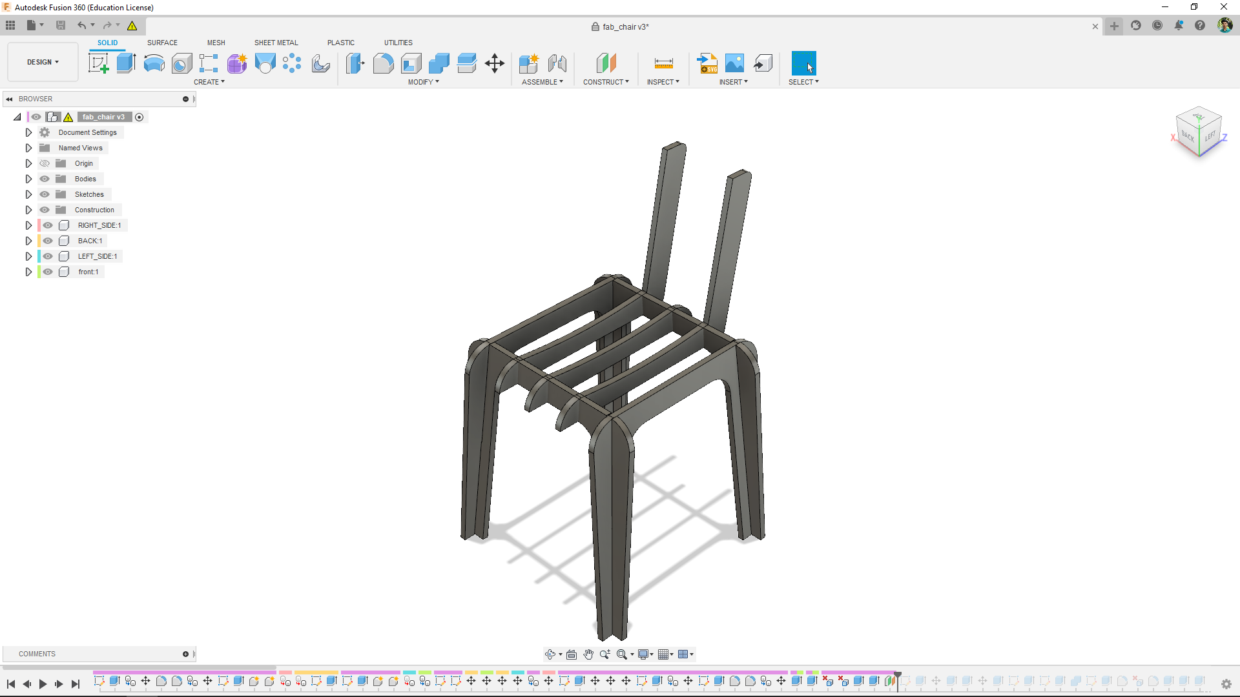The height and width of the screenshot is (697, 1240).
Task: Click the Extrude tool icon
Action: point(126,63)
